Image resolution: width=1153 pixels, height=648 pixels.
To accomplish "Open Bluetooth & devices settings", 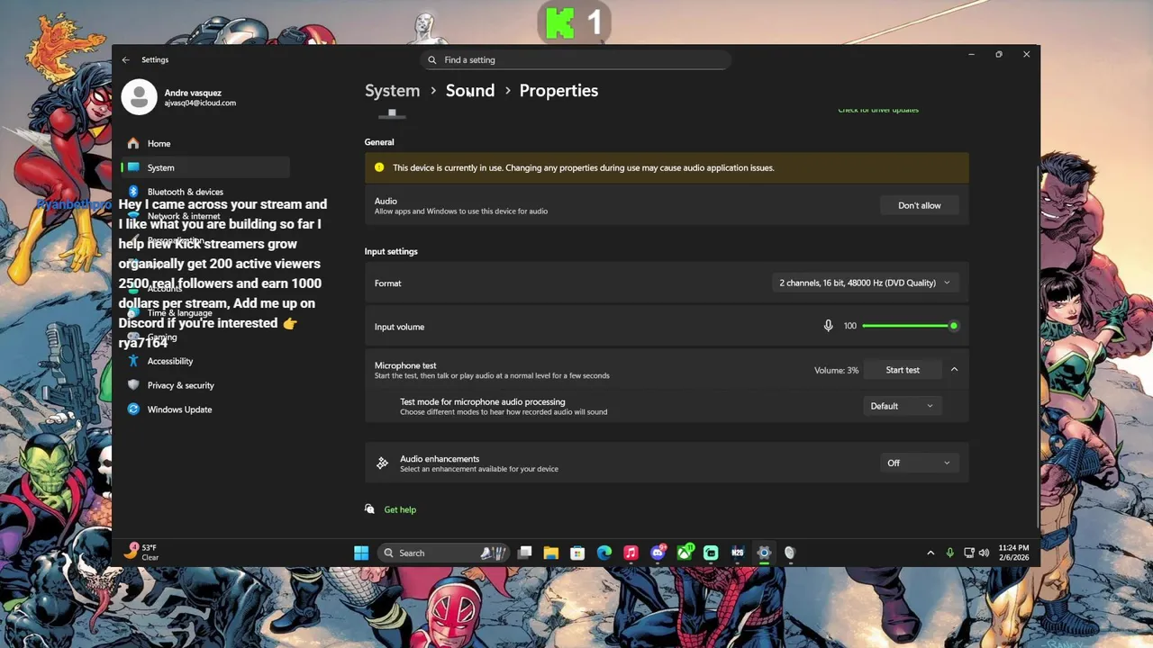I will pos(205,192).
